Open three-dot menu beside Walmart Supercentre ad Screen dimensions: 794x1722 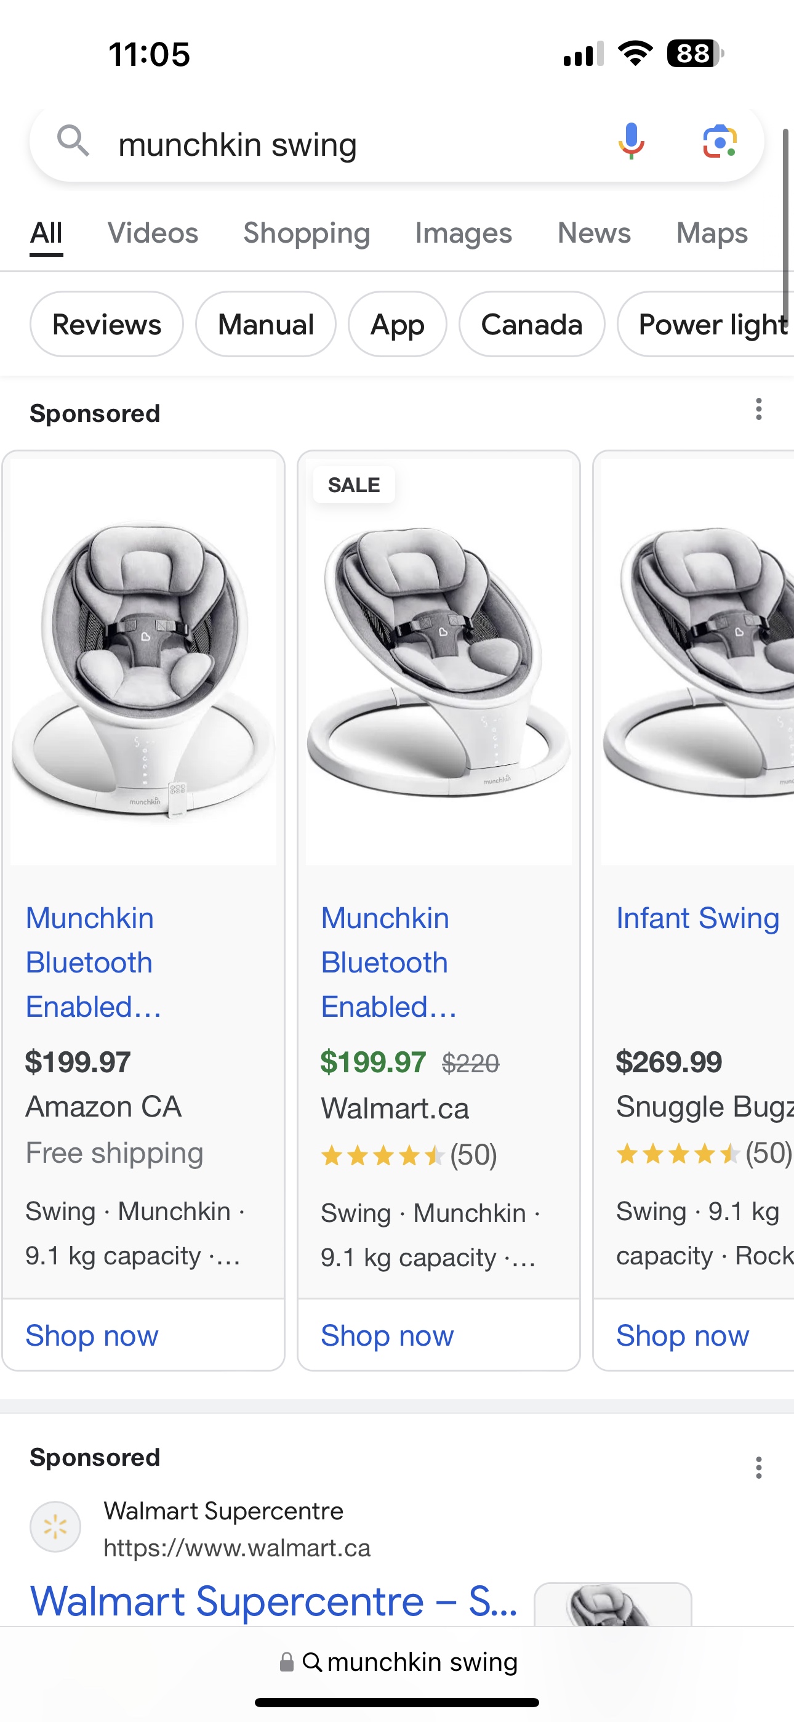758,1467
